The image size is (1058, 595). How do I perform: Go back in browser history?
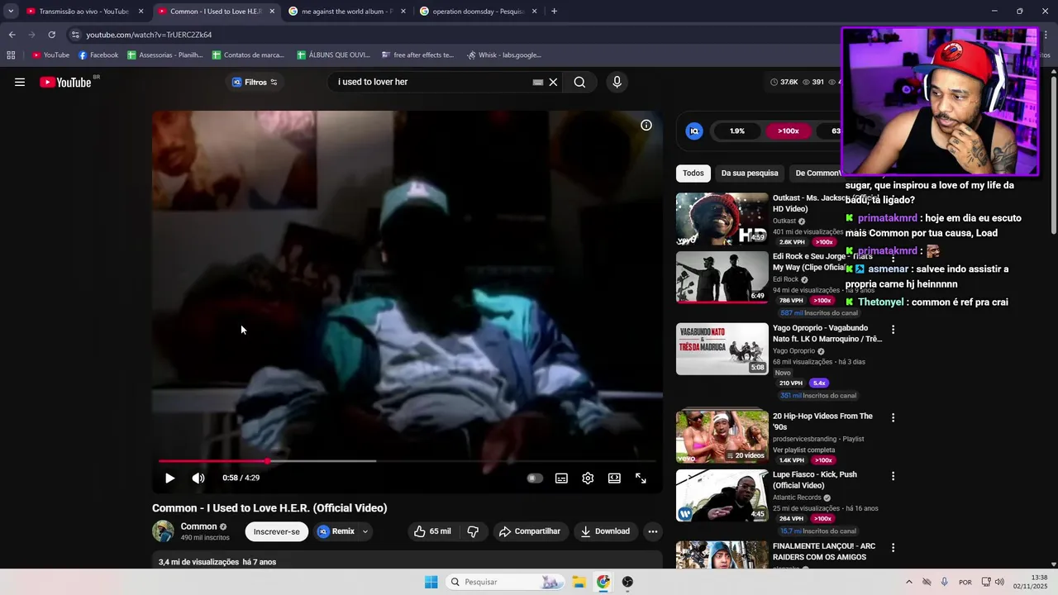coord(12,35)
